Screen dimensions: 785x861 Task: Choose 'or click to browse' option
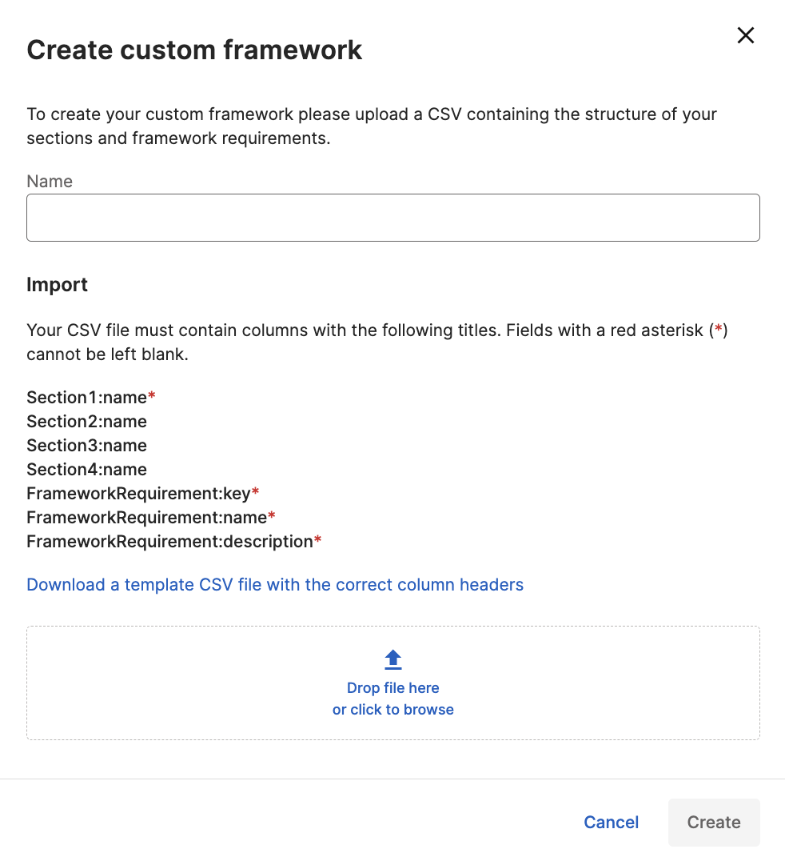(x=392, y=710)
